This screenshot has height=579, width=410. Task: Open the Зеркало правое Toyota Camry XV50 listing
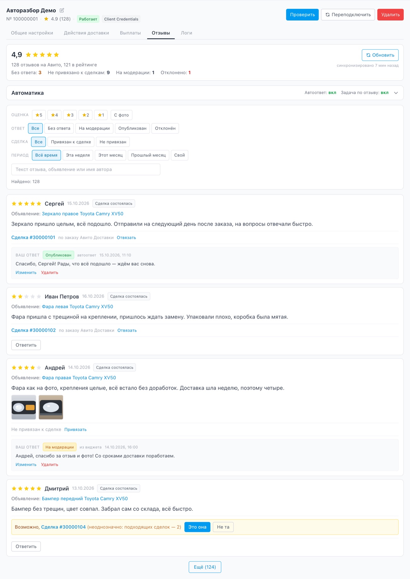pyautogui.click(x=83, y=214)
